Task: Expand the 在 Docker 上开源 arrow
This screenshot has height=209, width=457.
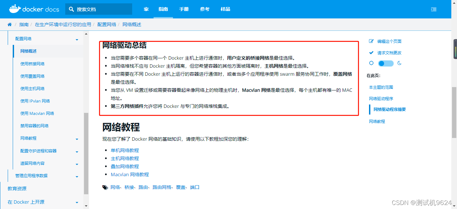Action: pyautogui.click(x=77, y=203)
